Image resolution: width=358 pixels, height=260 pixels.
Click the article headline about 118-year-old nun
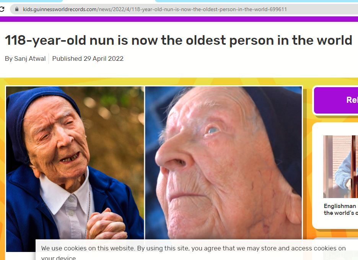click(179, 41)
